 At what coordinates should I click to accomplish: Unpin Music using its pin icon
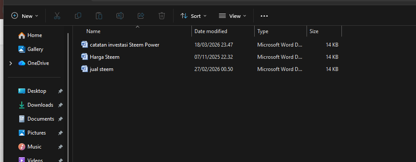point(60,147)
